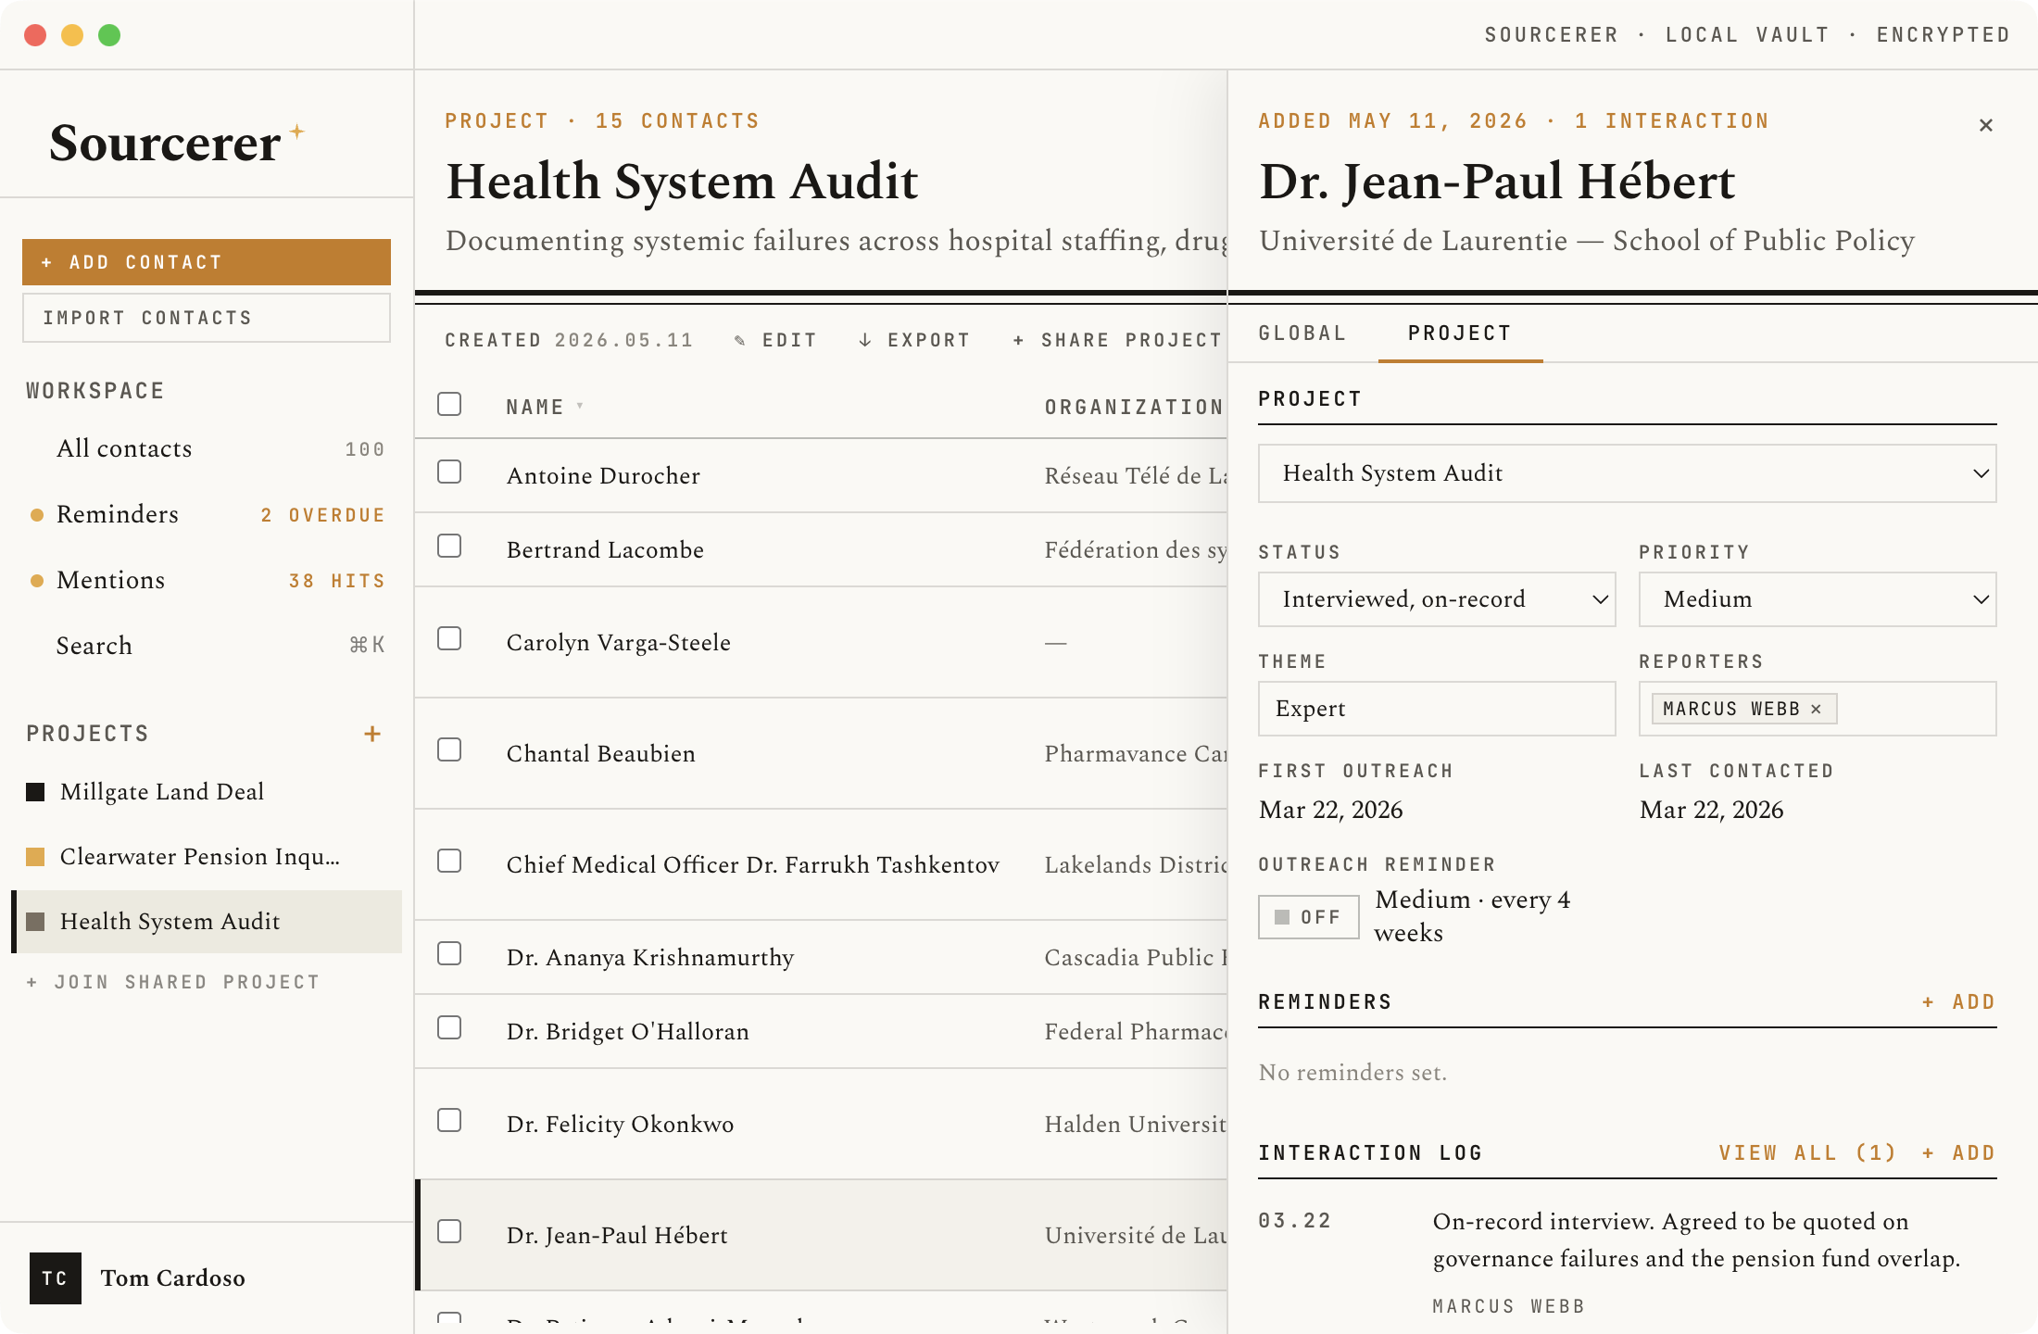
Task: Click the orange dot beside Mentions
Action: pos(37,581)
